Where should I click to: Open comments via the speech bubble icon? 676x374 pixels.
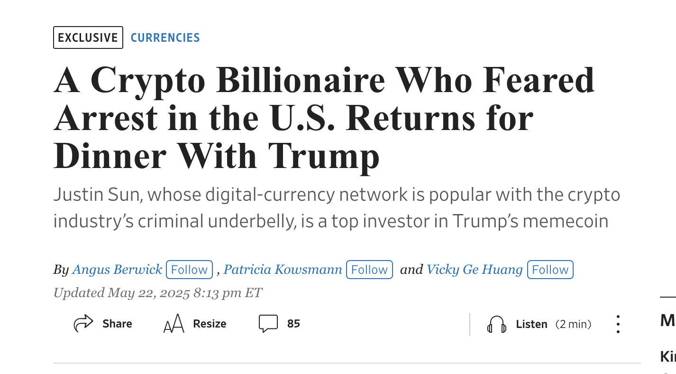(x=268, y=324)
